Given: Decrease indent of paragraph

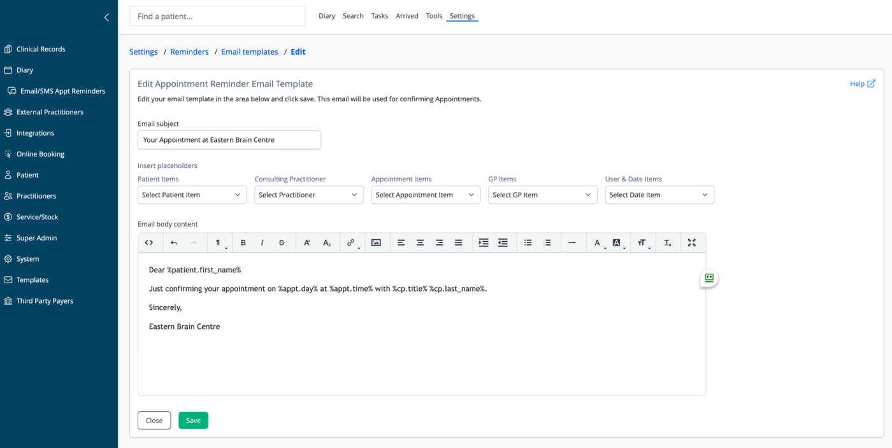Looking at the screenshot, I should coord(503,242).
